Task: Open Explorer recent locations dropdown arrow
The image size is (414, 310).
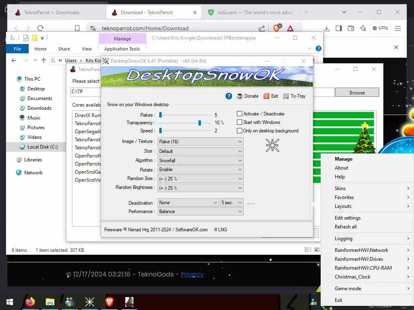Action: click(35, 61)
